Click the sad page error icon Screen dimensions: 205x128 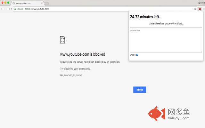pyautogui.click(x=62, y=40)
